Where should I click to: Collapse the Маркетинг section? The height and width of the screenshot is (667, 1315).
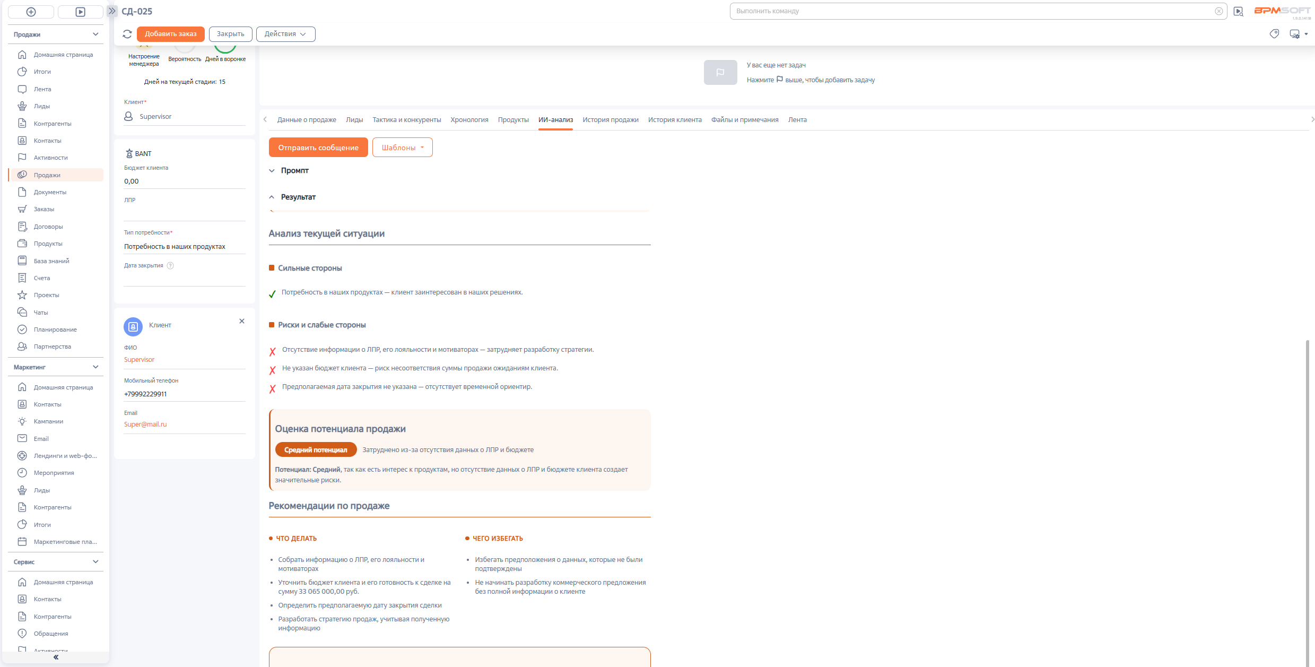pyautogui.click(x=95, y=367)
